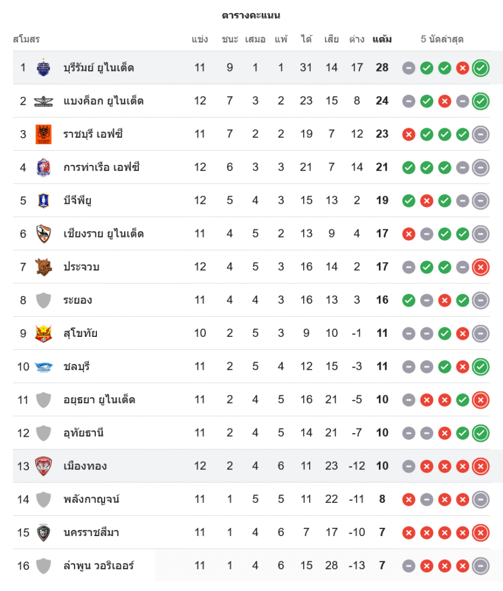
Task: Select the ระยอง team name
Action: pos(77,300)
